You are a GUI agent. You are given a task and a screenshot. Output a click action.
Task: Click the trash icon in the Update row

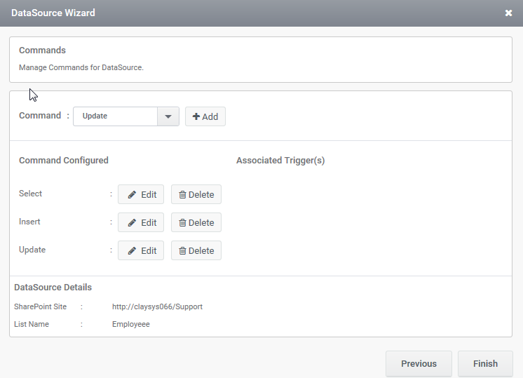point(182,250)
